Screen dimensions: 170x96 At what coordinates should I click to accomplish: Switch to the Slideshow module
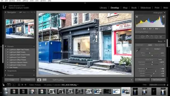145,8
